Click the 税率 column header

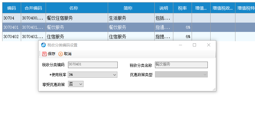(x=182, y=8)
